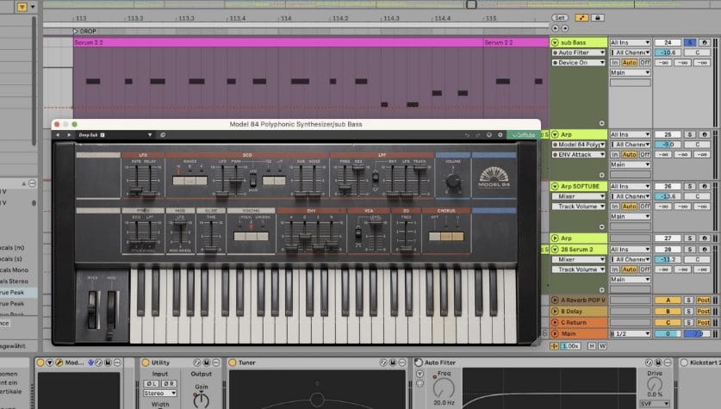The image size is (721, 409).
Task: Toggle track activator 24 on sub Bass
Action: coord(668,42)
